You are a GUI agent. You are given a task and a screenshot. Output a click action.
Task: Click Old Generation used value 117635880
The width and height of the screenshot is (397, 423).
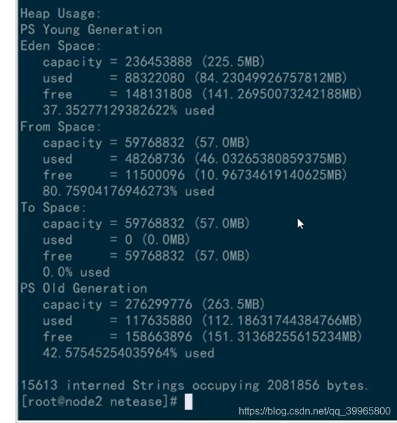pyautogui.click(x=158, y=320)
